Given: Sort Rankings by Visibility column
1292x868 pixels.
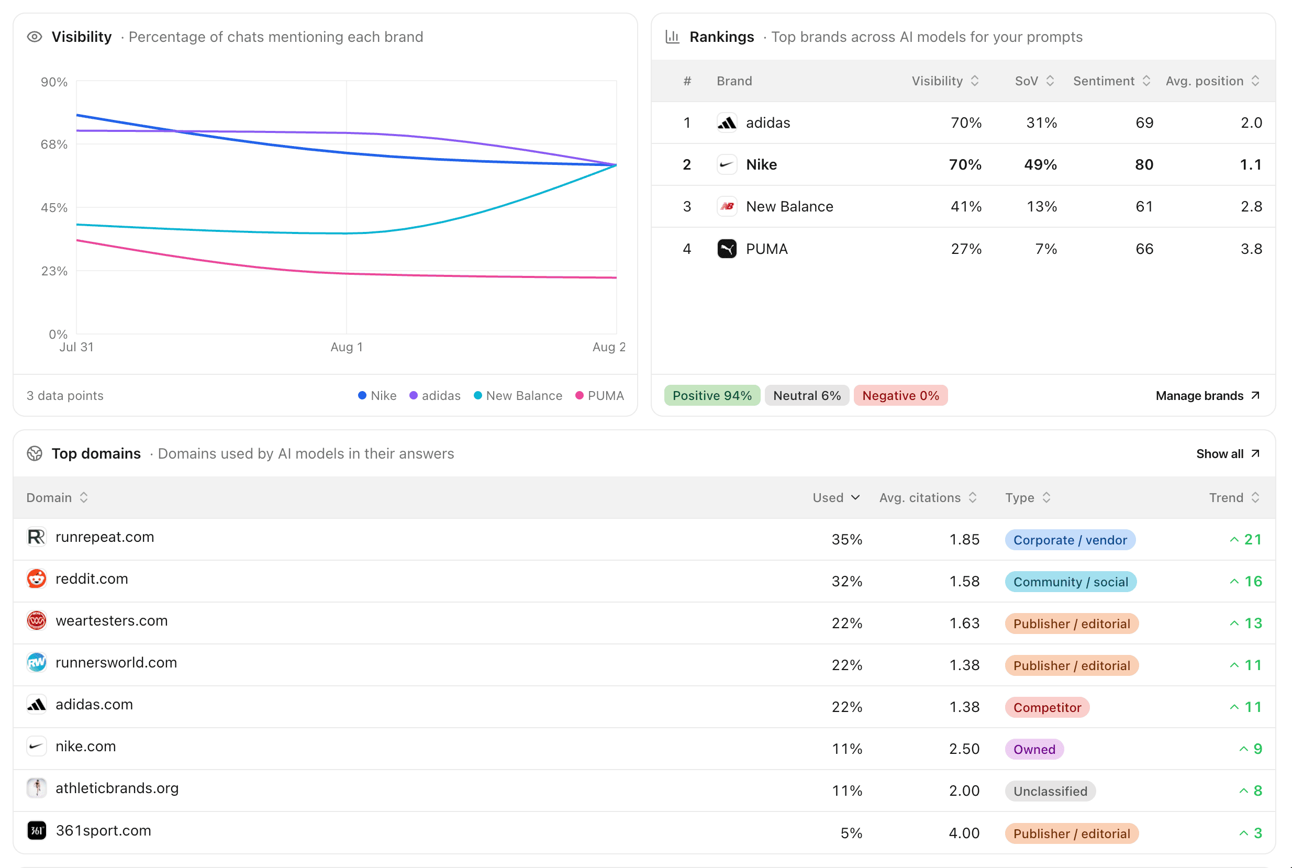Looking at the screenshot, I should tap(945, 81).
